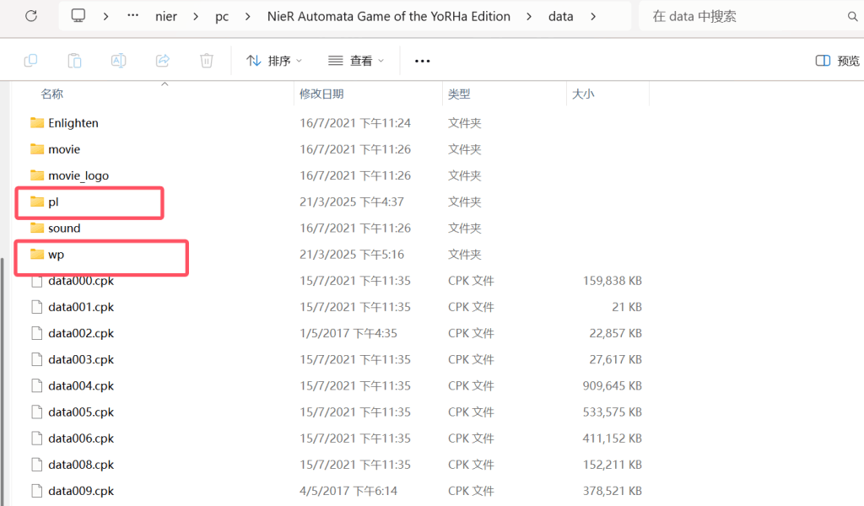The width and height of the screenshot is (864, 506).
Task: Toggle the 预览 preview pane switch
Action: (x=835, y=60)
